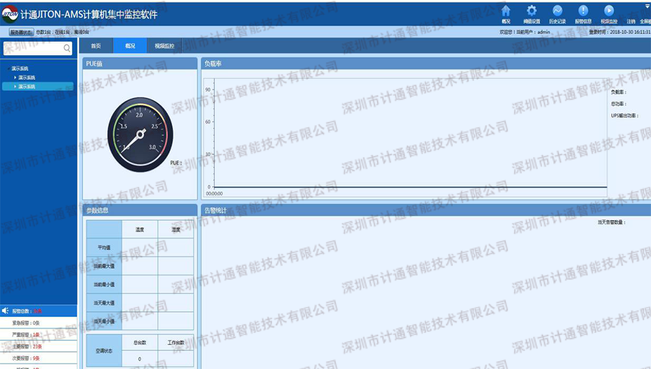
Task: Switch to the 视频监控 tab
Action: point(164,46)
